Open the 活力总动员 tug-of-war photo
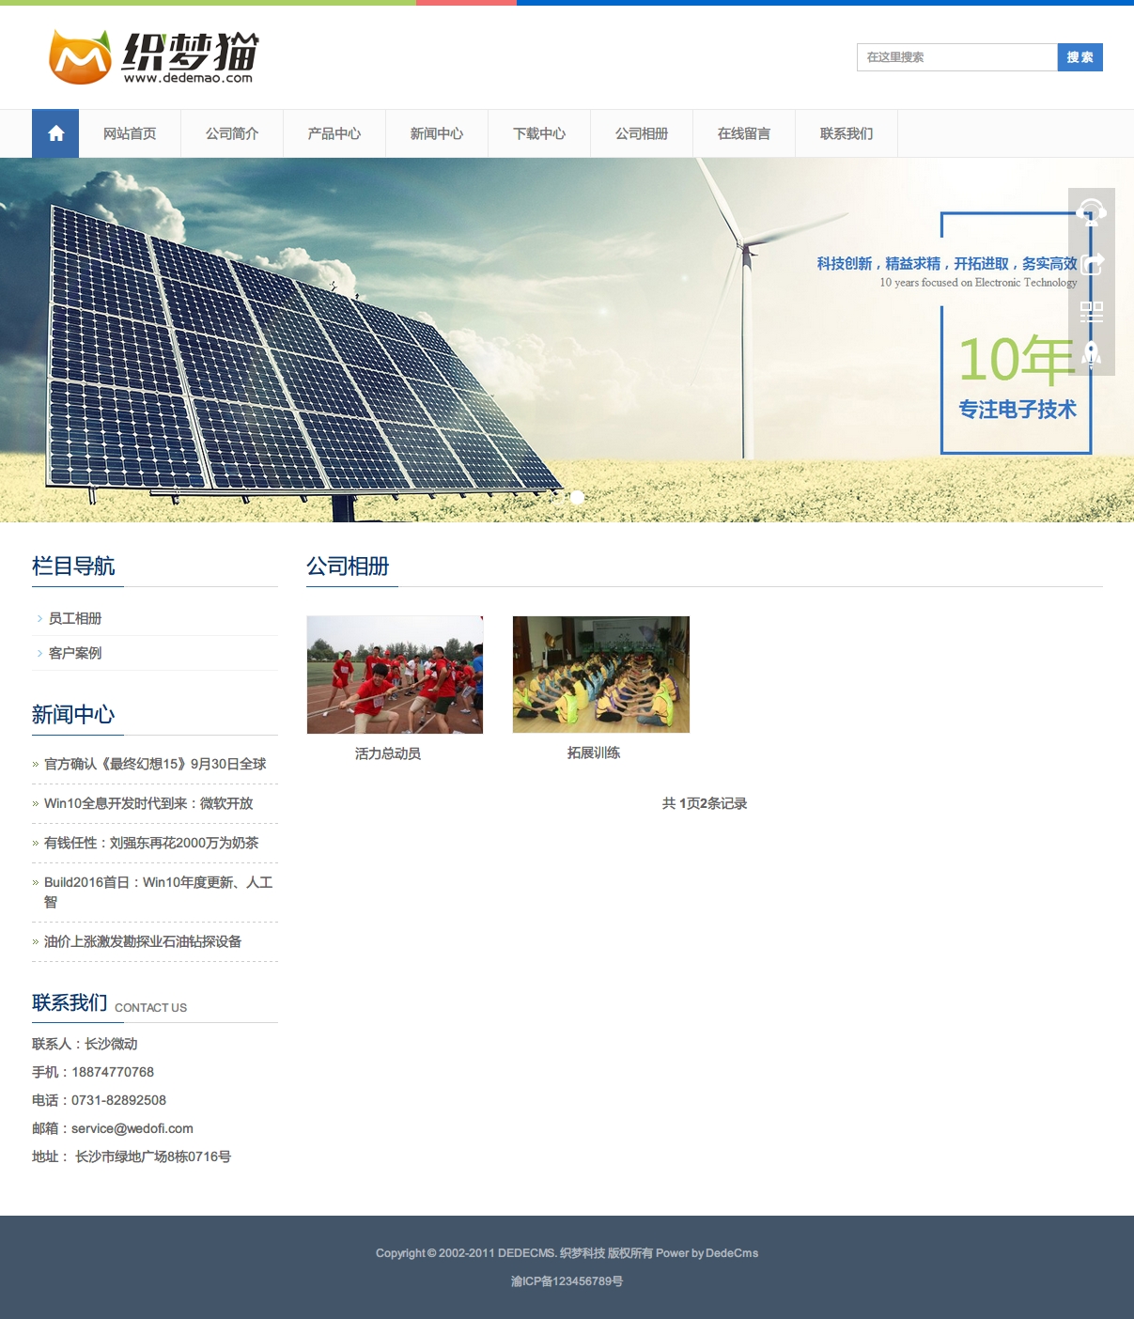1134x1319 pixels. click(x=395, y=675)
